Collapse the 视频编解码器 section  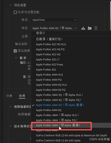click(11, 106)
